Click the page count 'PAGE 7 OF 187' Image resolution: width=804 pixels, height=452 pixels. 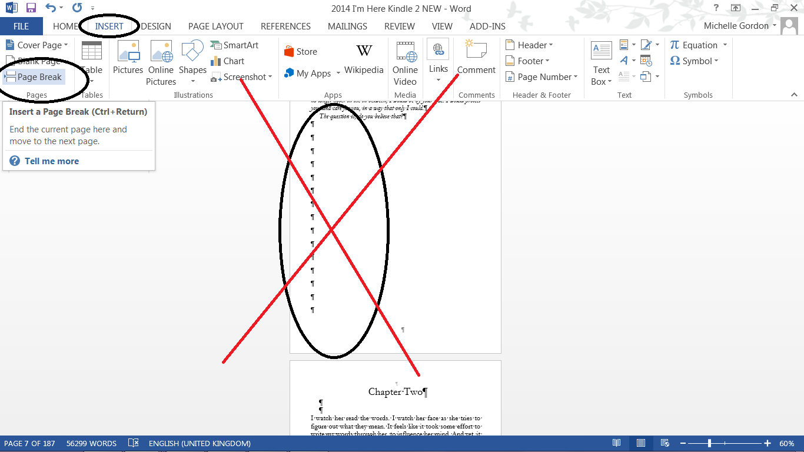pyautogui.click(x=29, y=443)
